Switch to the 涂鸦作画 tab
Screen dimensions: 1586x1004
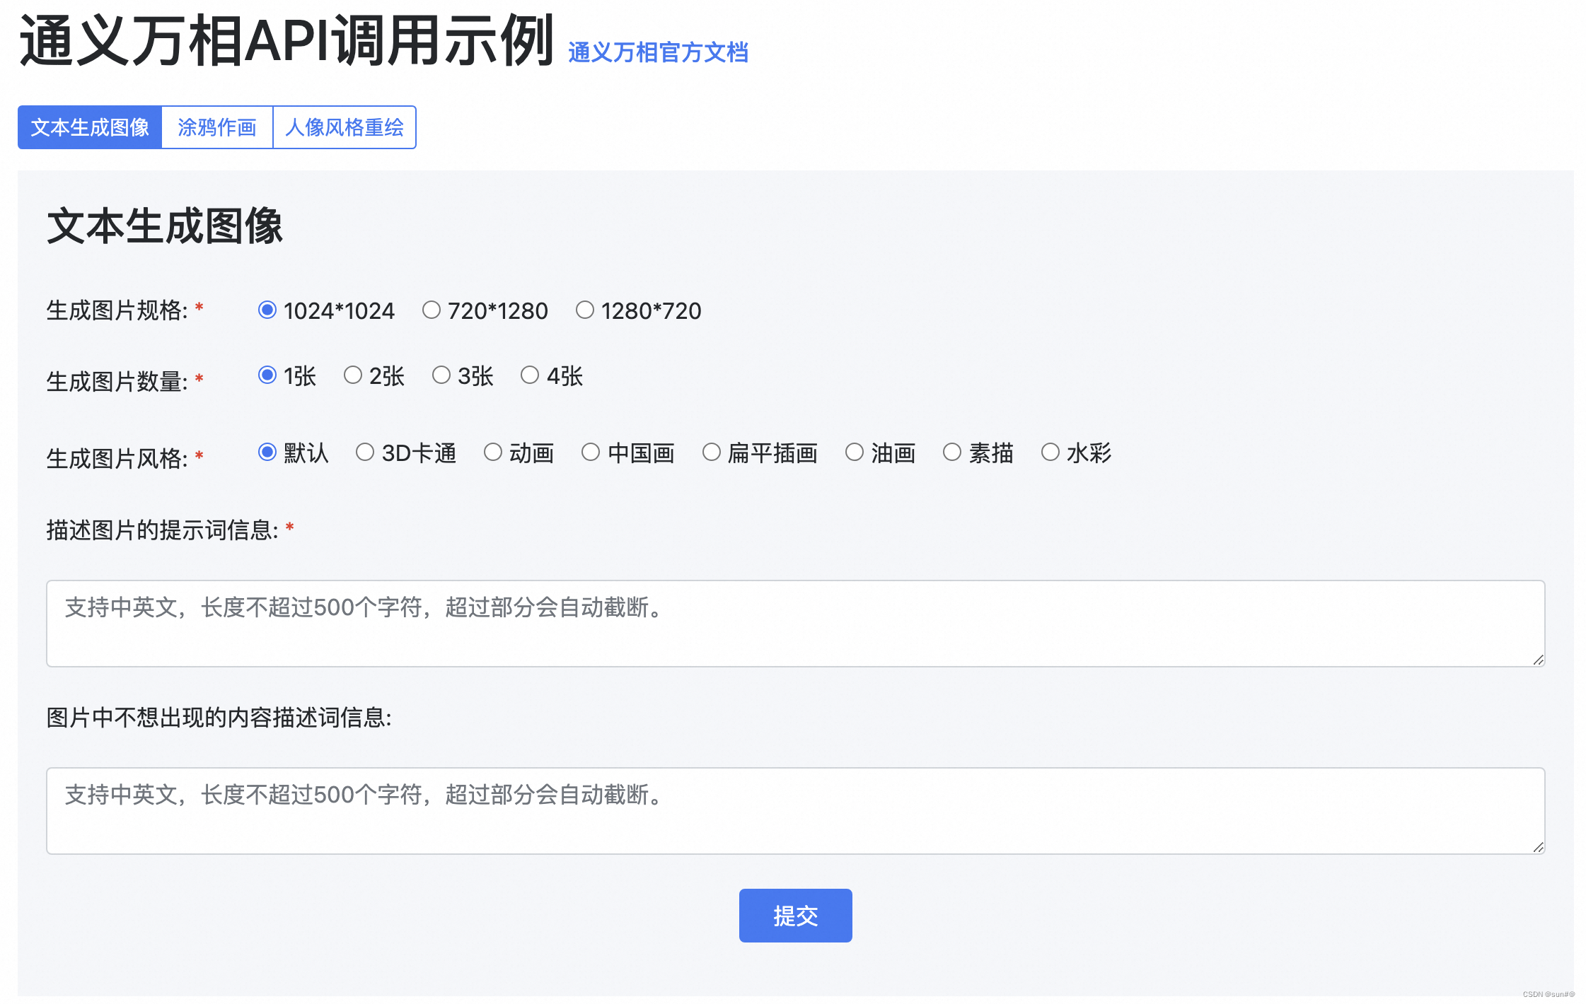(217, 127)
